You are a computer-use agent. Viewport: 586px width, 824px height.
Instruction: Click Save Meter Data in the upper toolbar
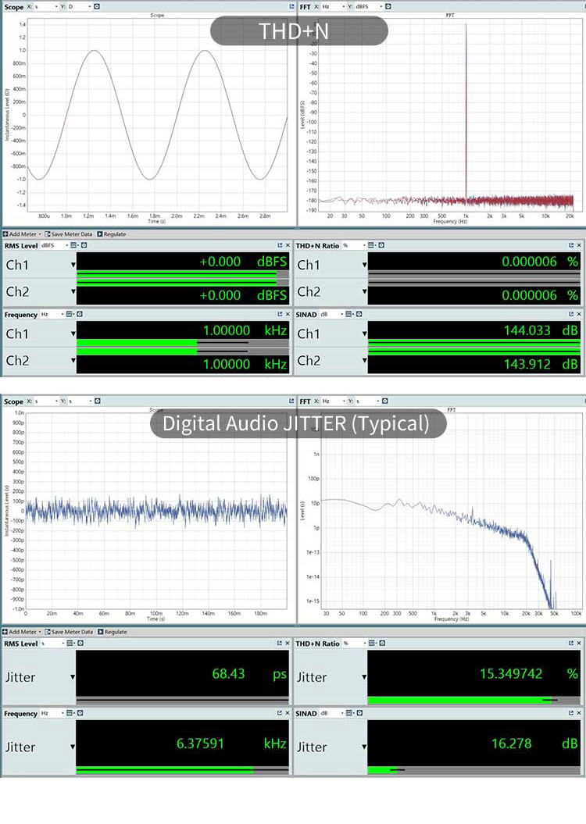point(71,234)
